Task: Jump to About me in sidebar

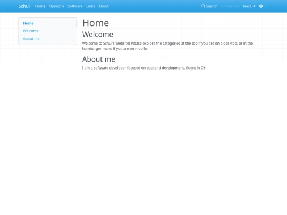Action: tap(31, 39)
